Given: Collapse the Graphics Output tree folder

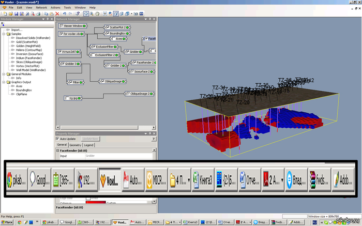Looking at the screenshot, I should [3, 82].
